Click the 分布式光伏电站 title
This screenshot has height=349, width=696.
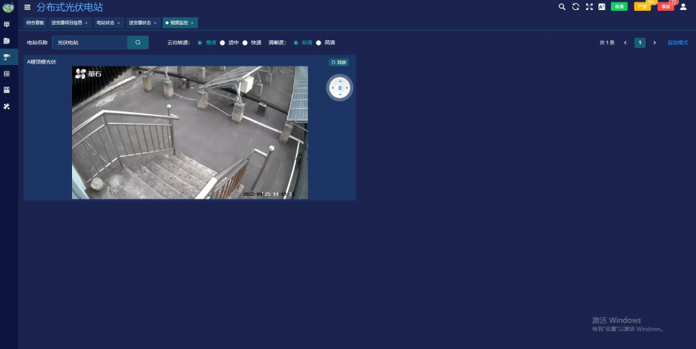[x=70, y=7]
